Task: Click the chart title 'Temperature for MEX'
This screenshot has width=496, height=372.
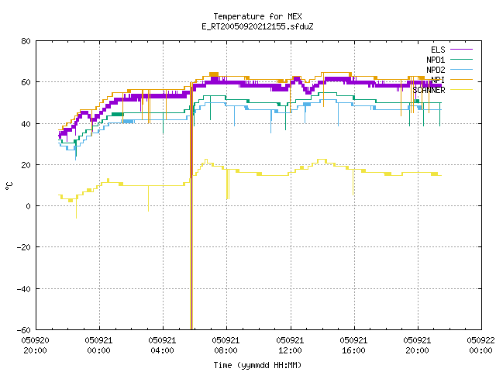Action: (x=257, y=16)
